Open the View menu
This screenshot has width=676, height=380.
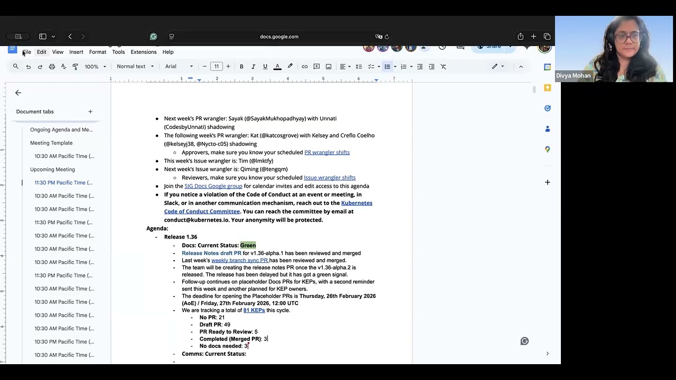coord(58,52)
